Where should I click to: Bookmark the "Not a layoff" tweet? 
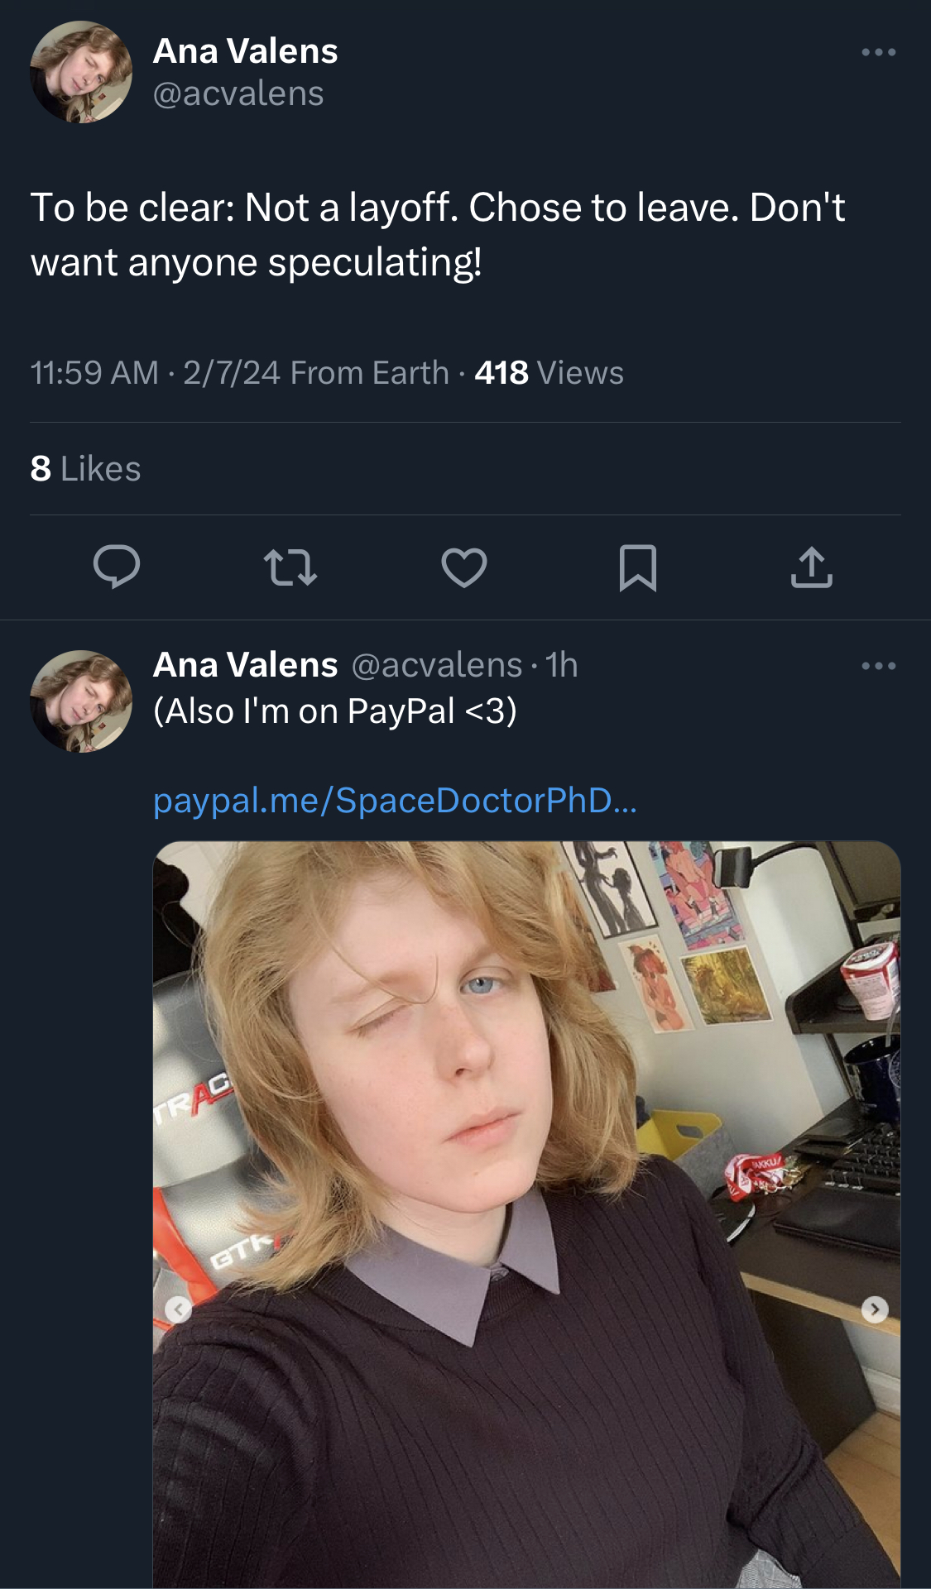pos(638,567)
